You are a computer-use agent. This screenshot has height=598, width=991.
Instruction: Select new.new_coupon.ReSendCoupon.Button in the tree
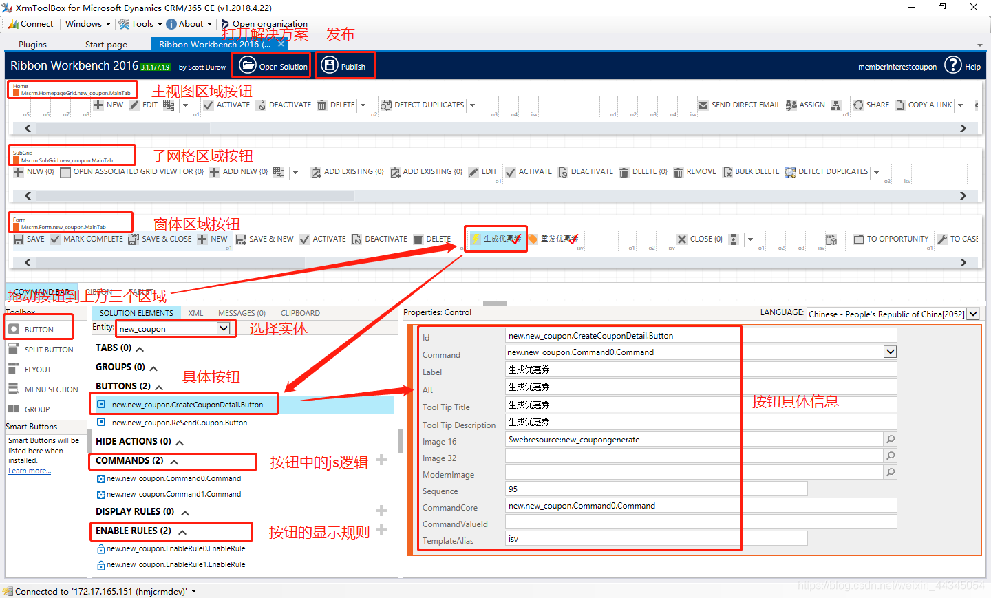click(x=179, y=423)
